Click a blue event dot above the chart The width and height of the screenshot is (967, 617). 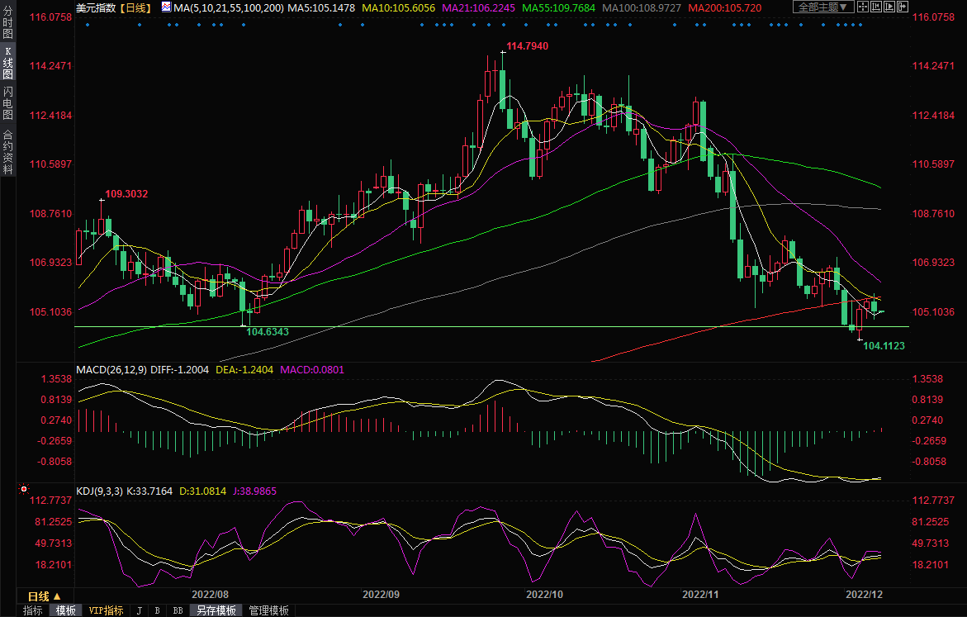140,24
